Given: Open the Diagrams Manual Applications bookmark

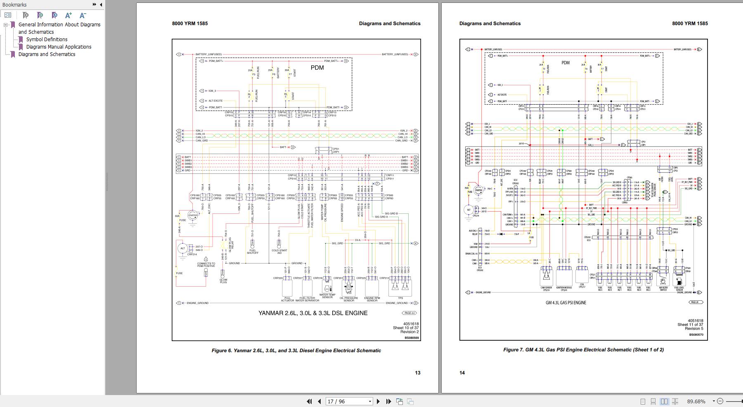Looking at the screenshot, I should click(x=59, y=47).
